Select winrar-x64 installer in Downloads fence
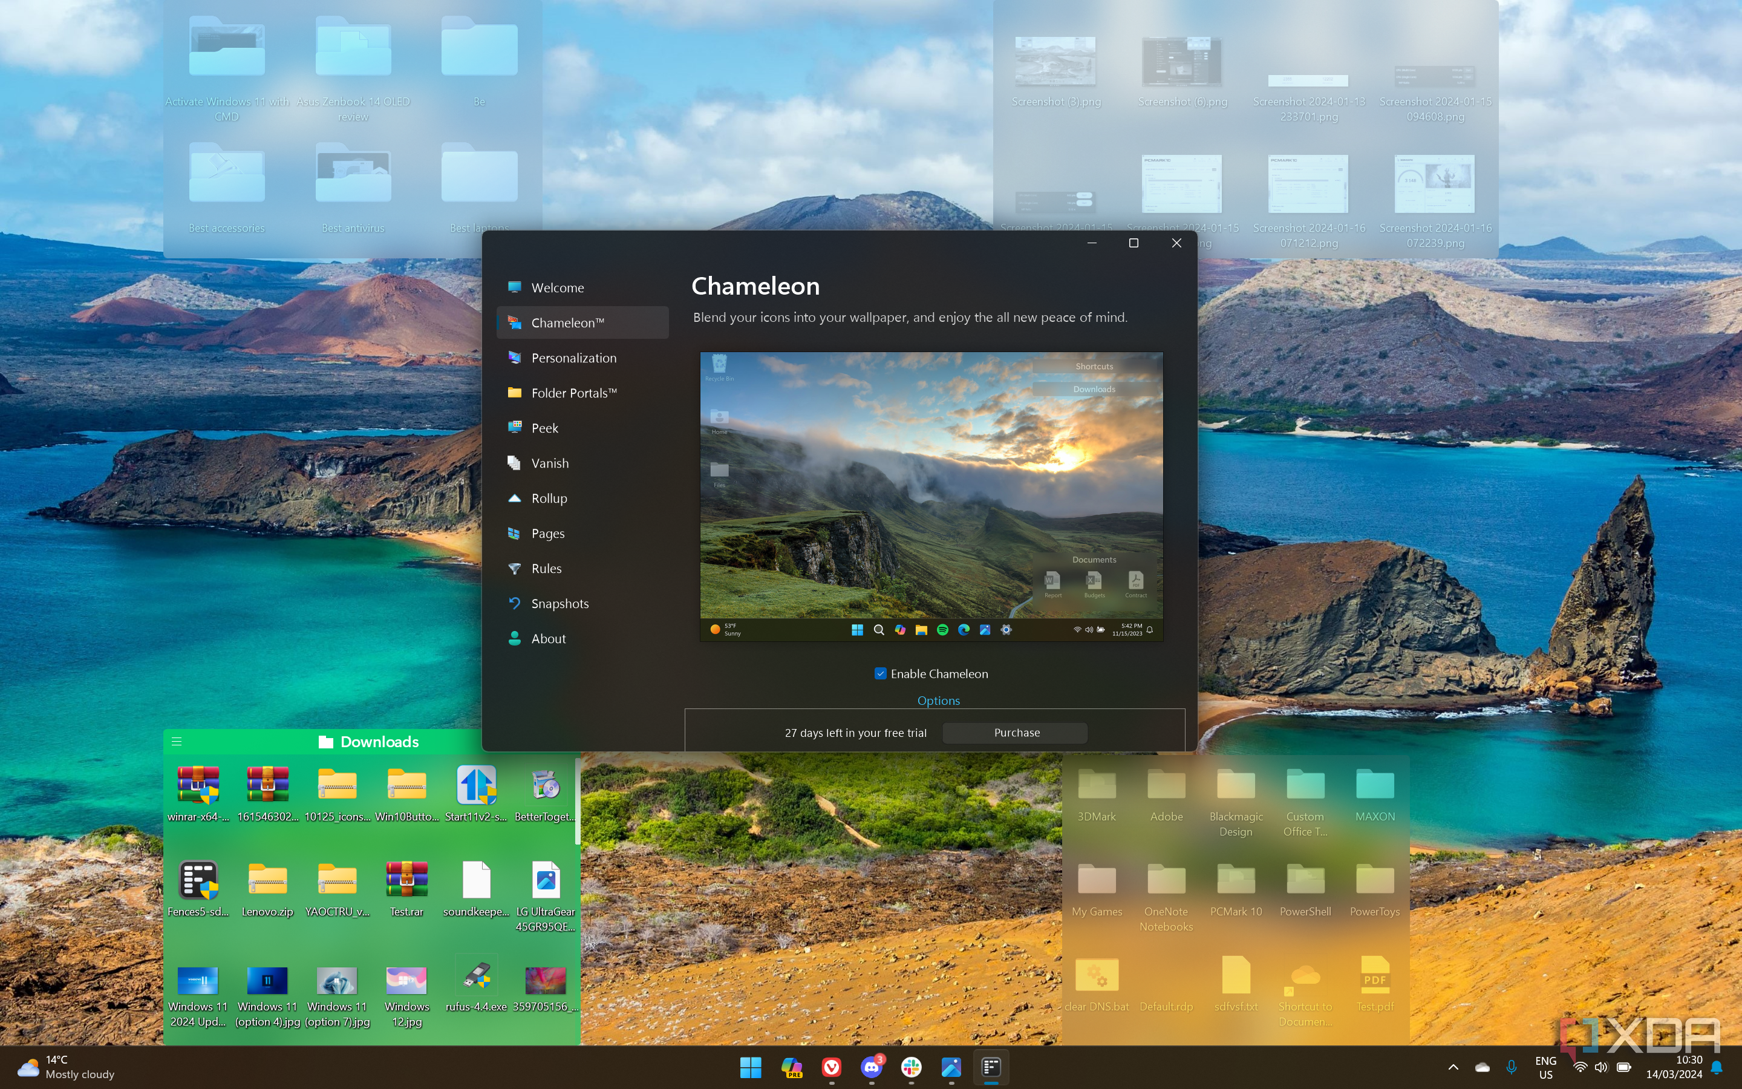Viewport: 1742px width, 1089px height. [198, 794]
